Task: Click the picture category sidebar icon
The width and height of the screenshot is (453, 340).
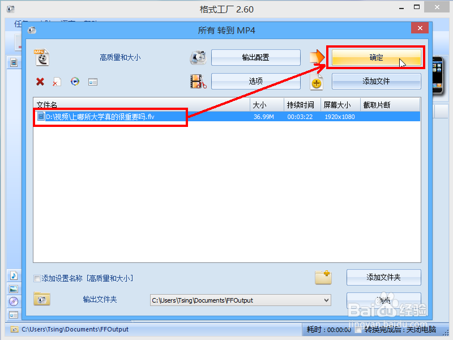Action: point(14,289)
